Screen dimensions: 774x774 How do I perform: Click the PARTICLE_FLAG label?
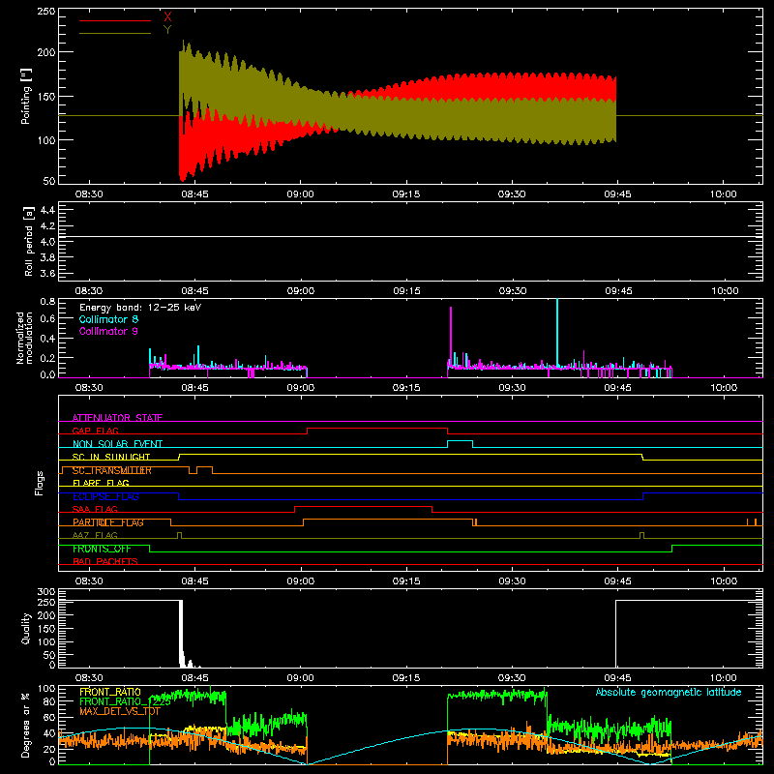point(108,522)
